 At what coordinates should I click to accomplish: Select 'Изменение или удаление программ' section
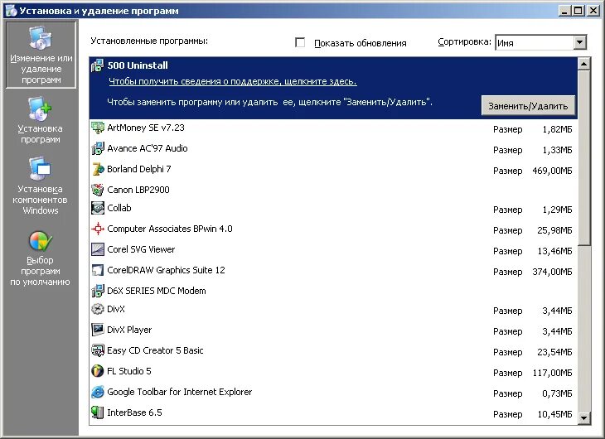click(40, 55)
